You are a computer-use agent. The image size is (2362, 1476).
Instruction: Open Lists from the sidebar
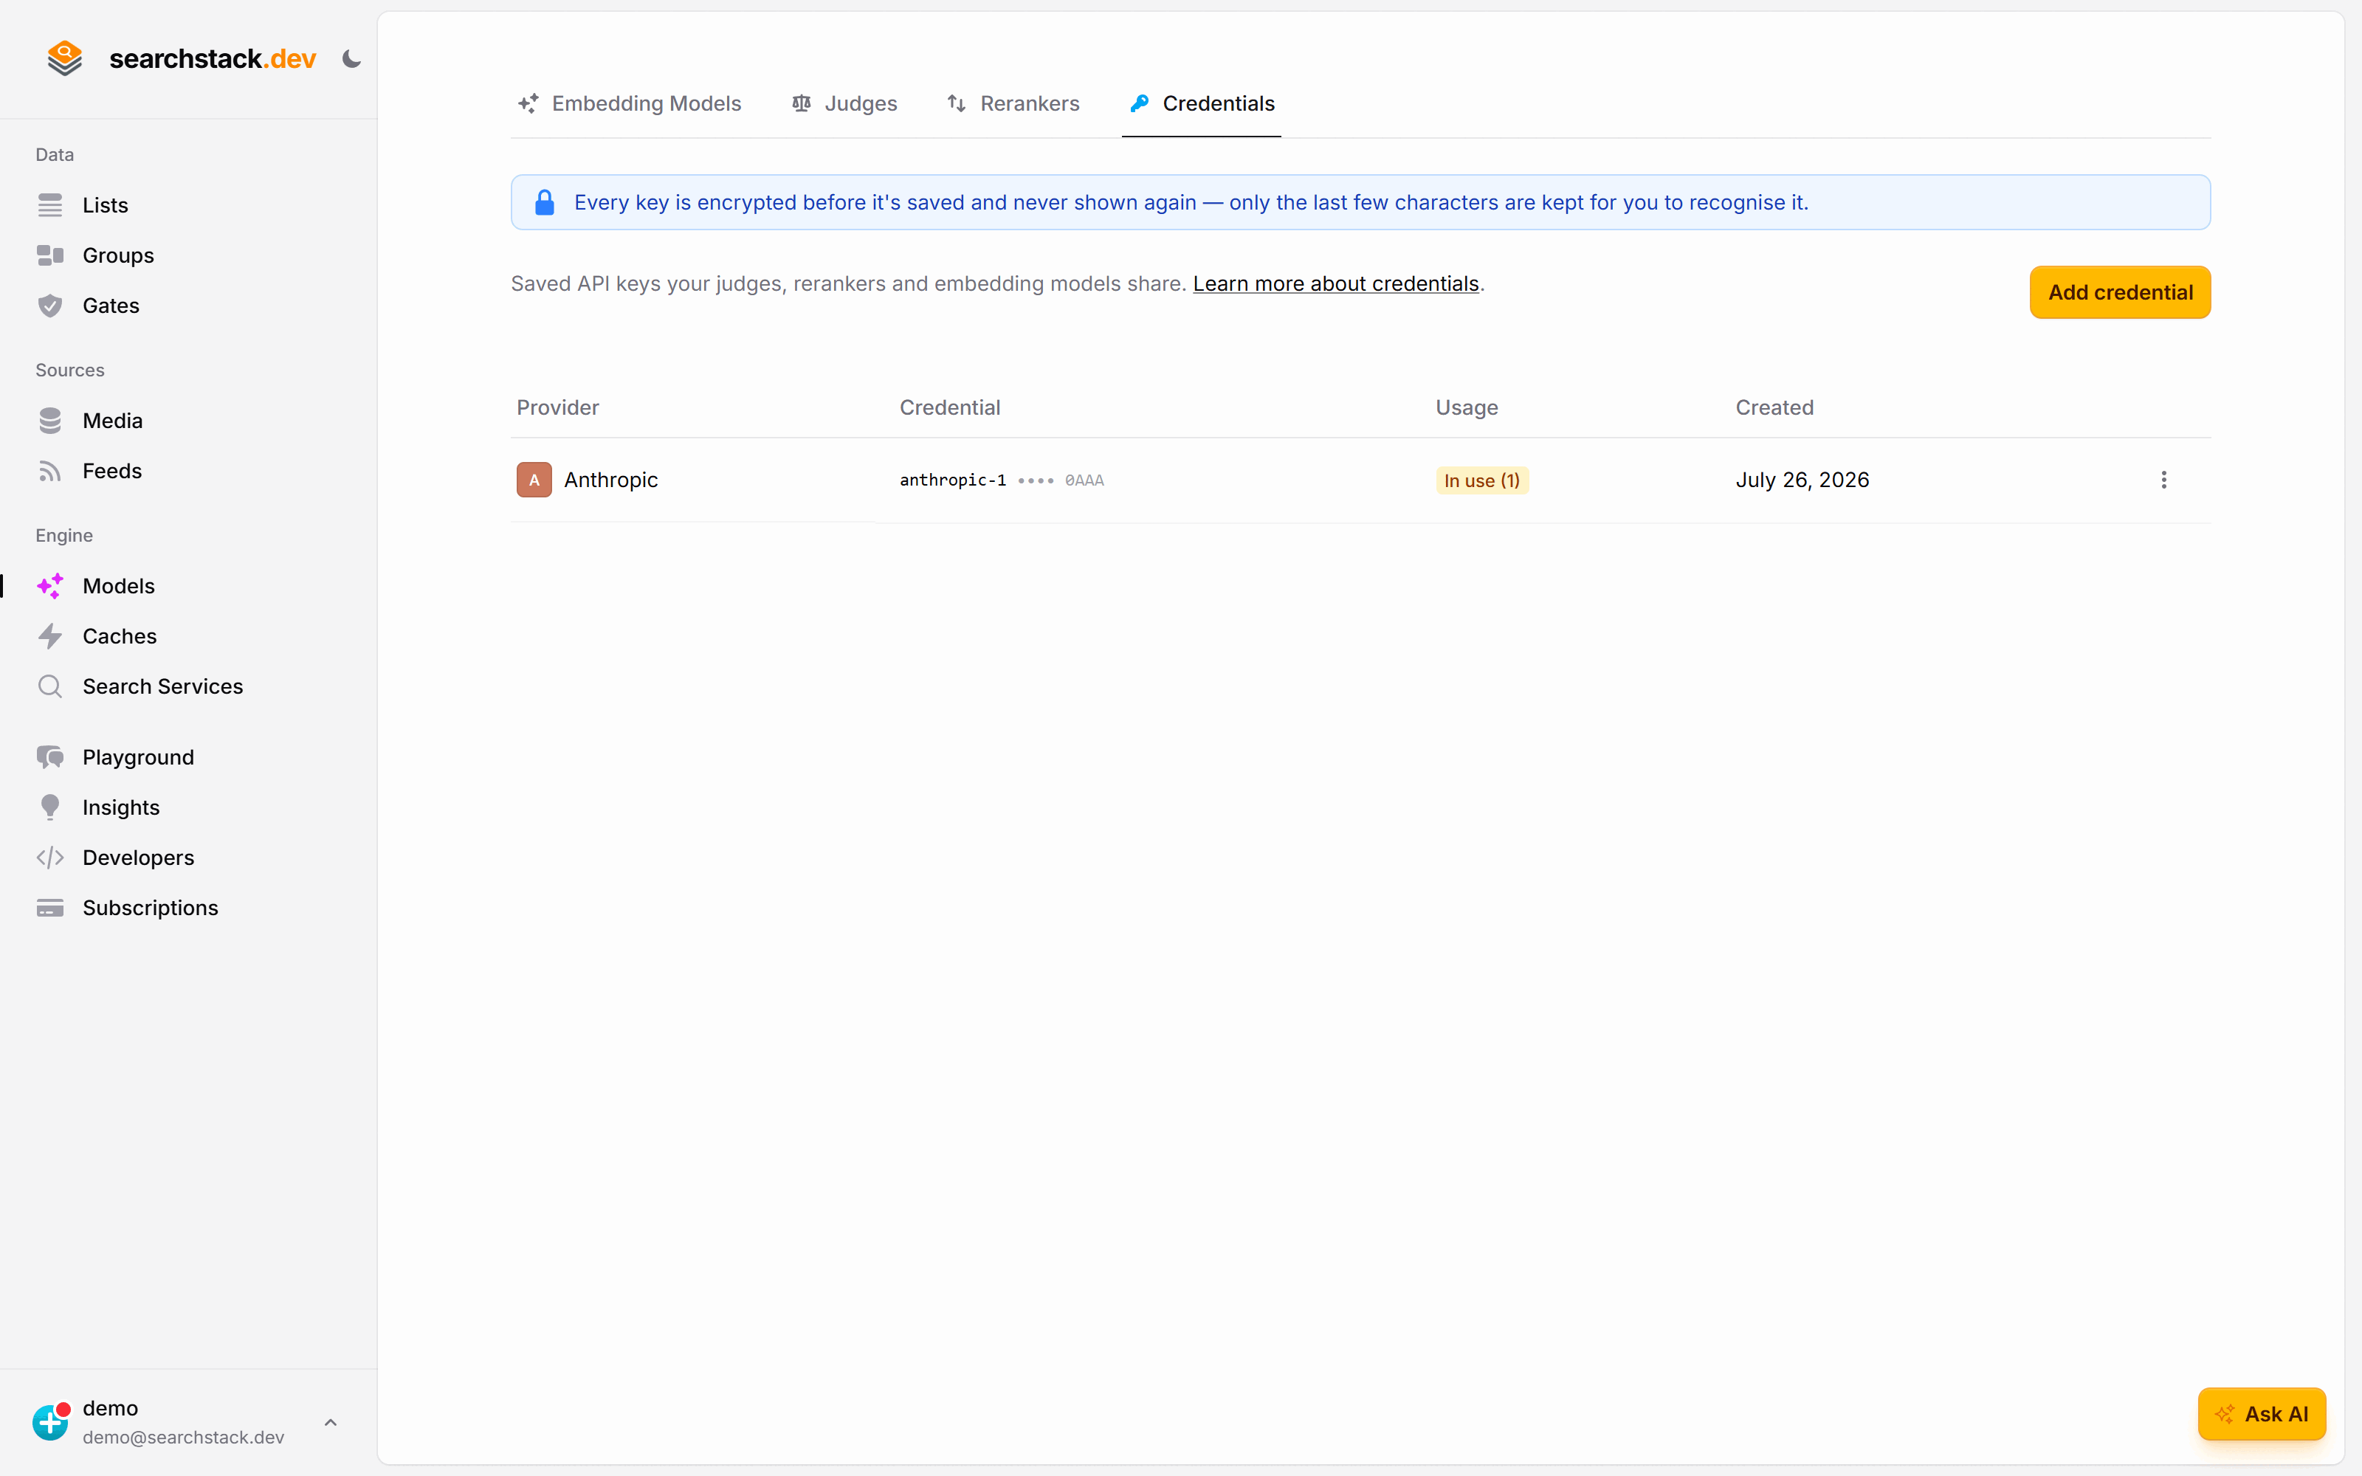tap(104, 205)
